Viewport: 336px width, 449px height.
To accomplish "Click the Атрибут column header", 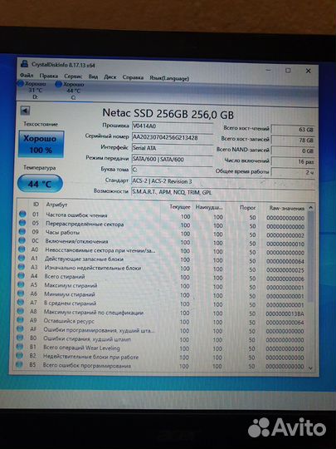I will click(56, 205).
